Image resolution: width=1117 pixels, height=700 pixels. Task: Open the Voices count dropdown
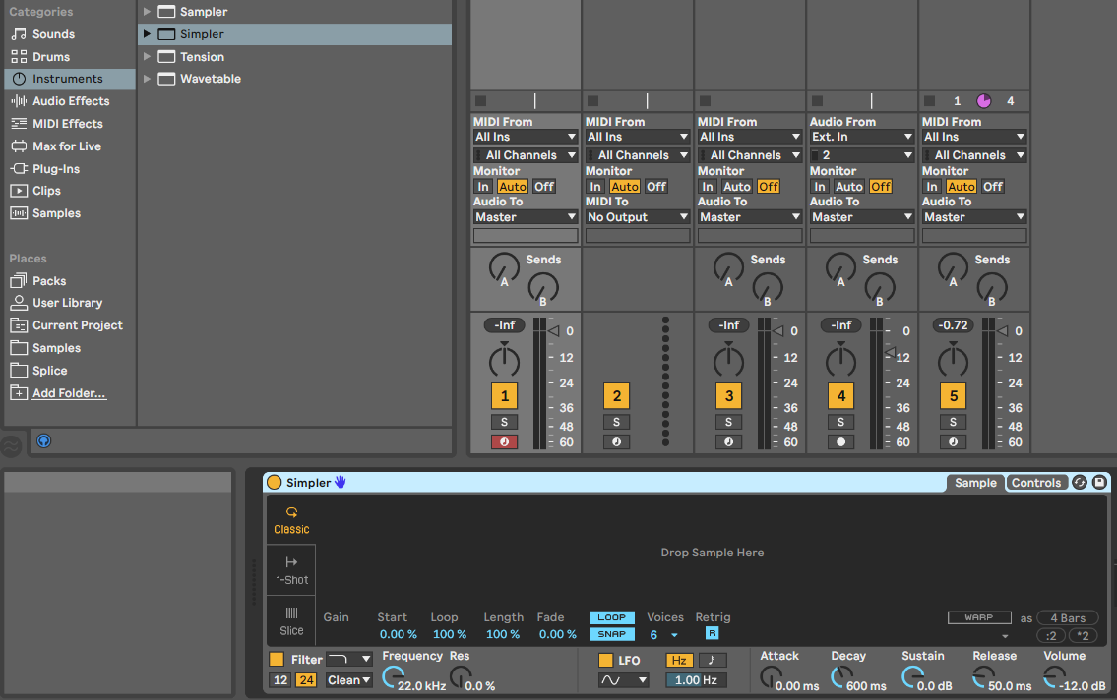pos(663,634)
